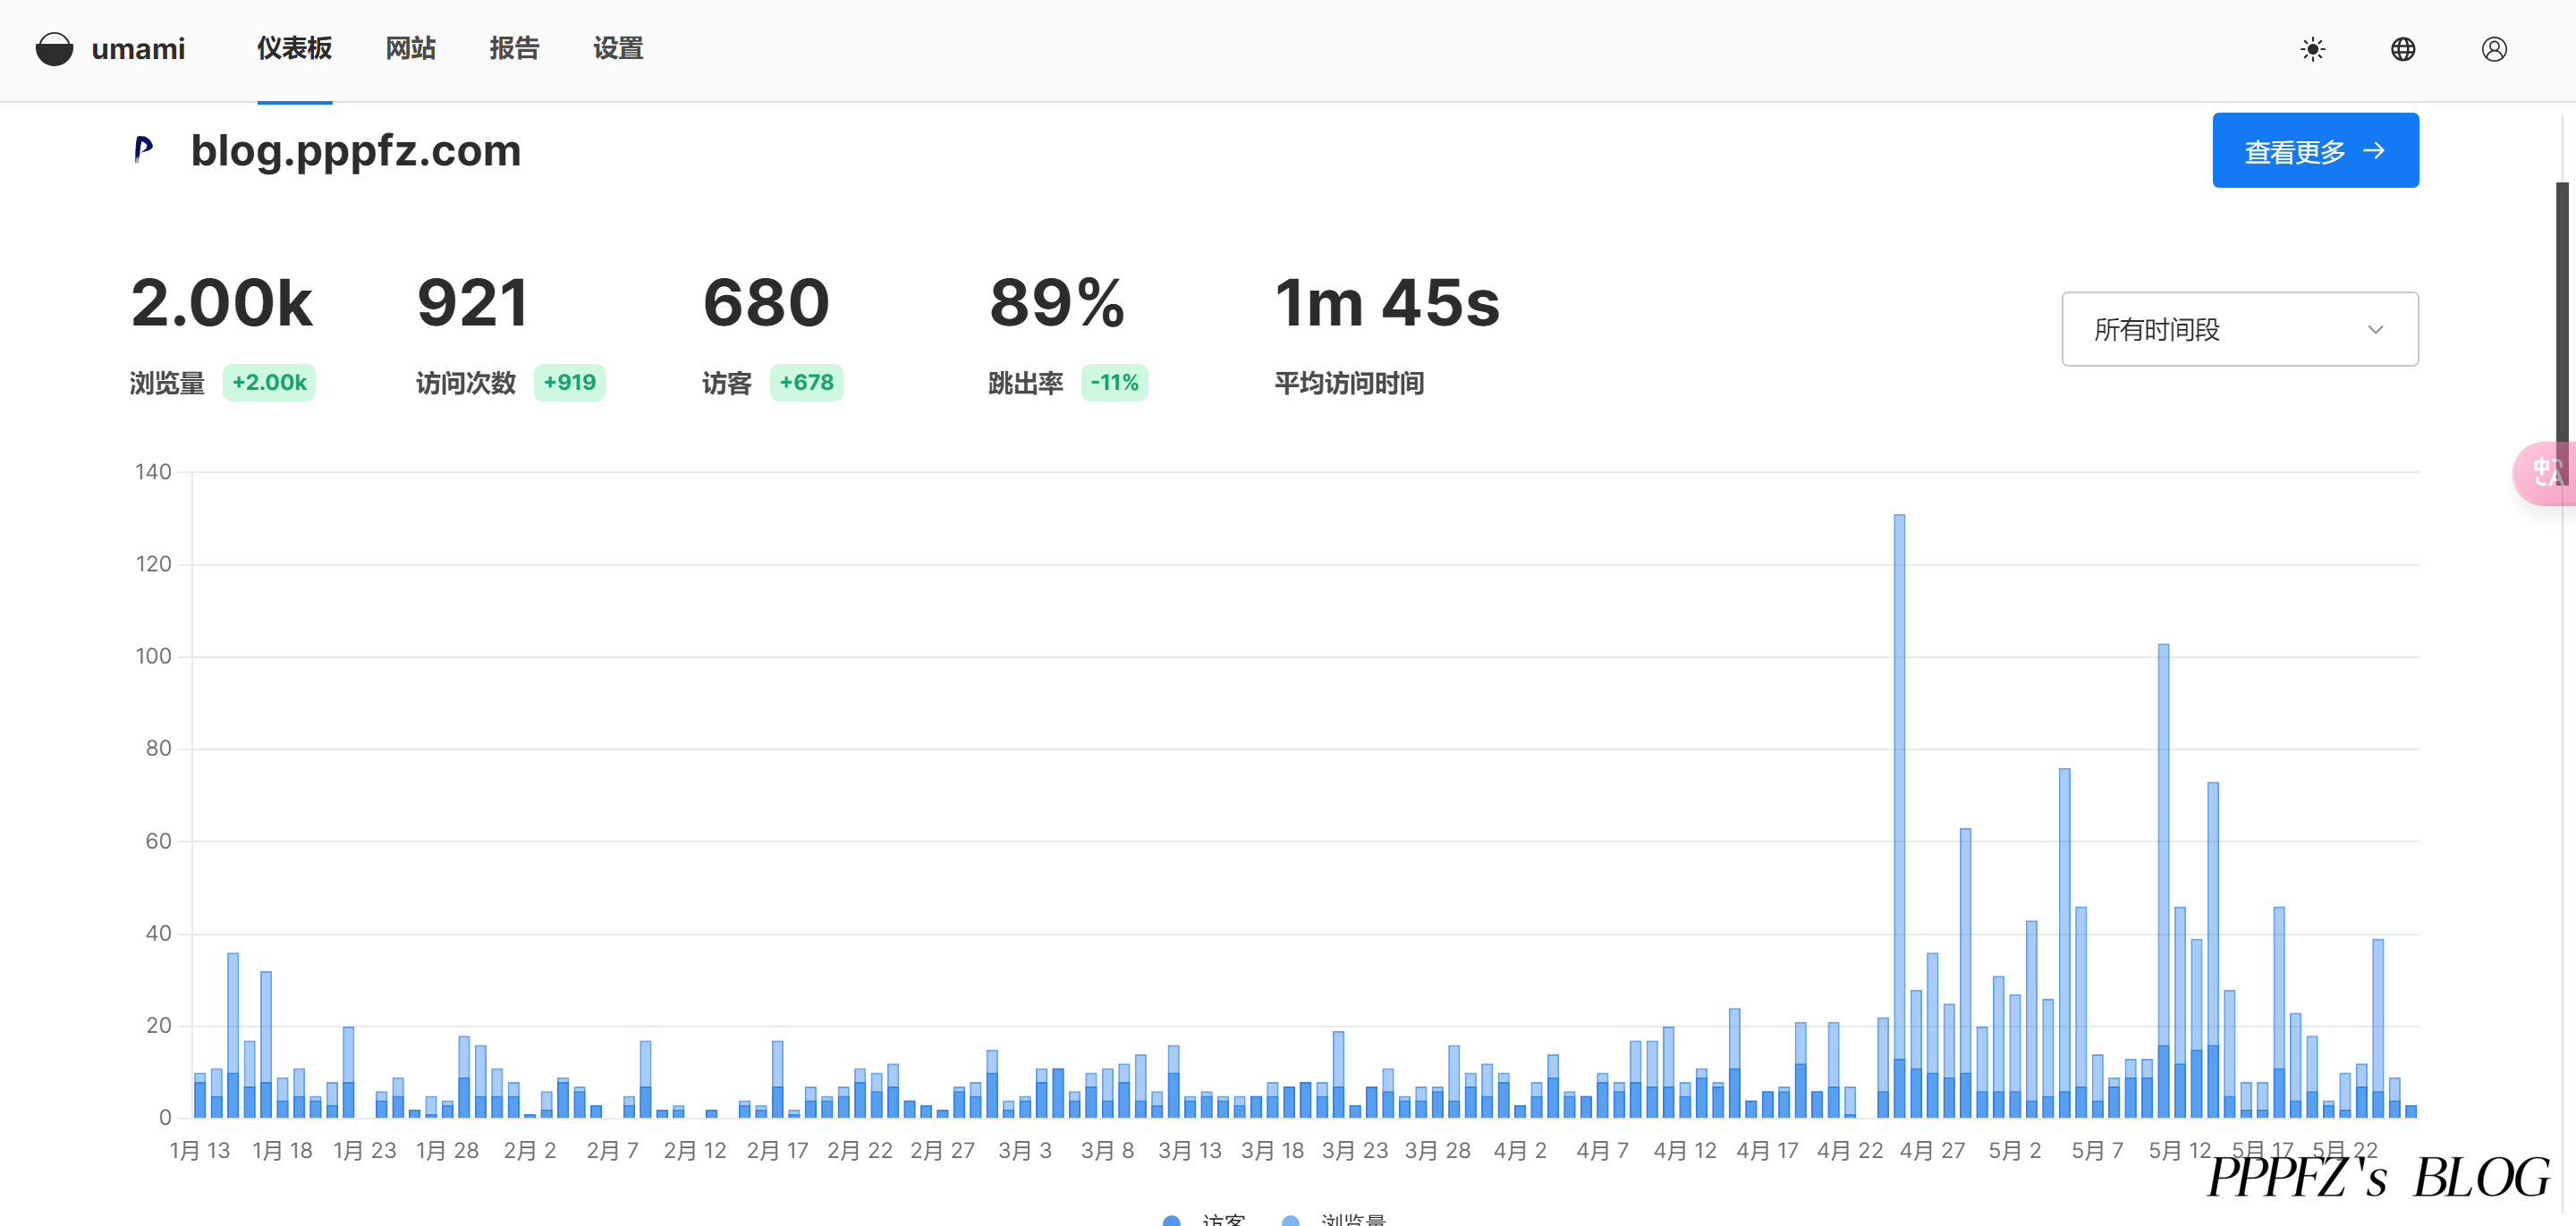Image resolution: width=2576 pixels, height=1226 pixels.
Task: Toggle the 浏览量 legend swatch
Action: click(x=1290, y=1220)
